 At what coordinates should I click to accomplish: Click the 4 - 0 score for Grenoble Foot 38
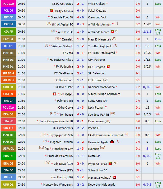80,17
